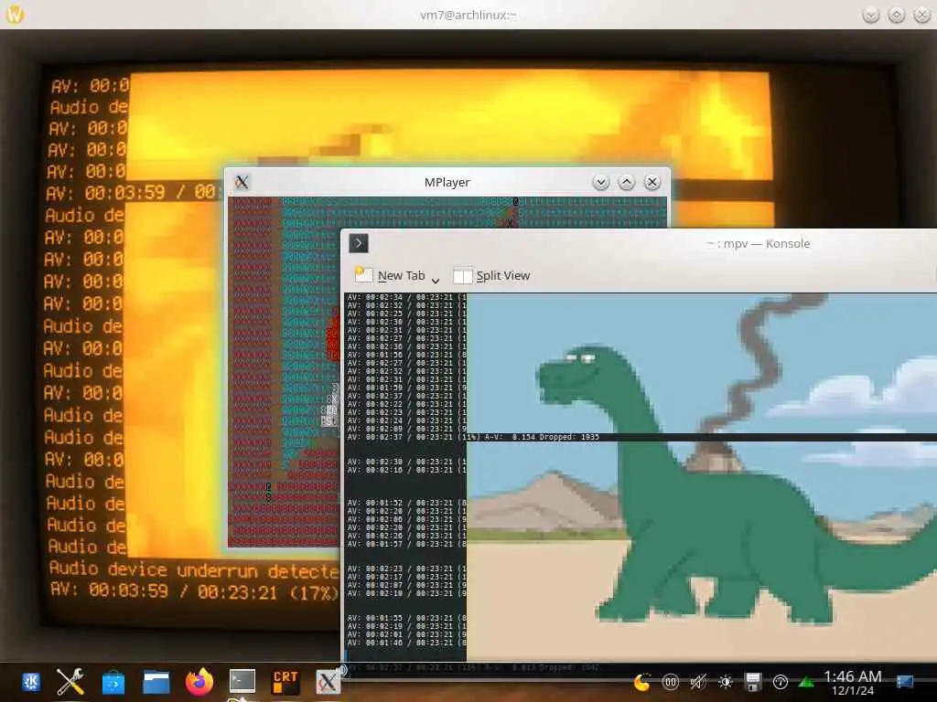
Task: Open the clock showing 1:46 AM
Action: [853, 682]
